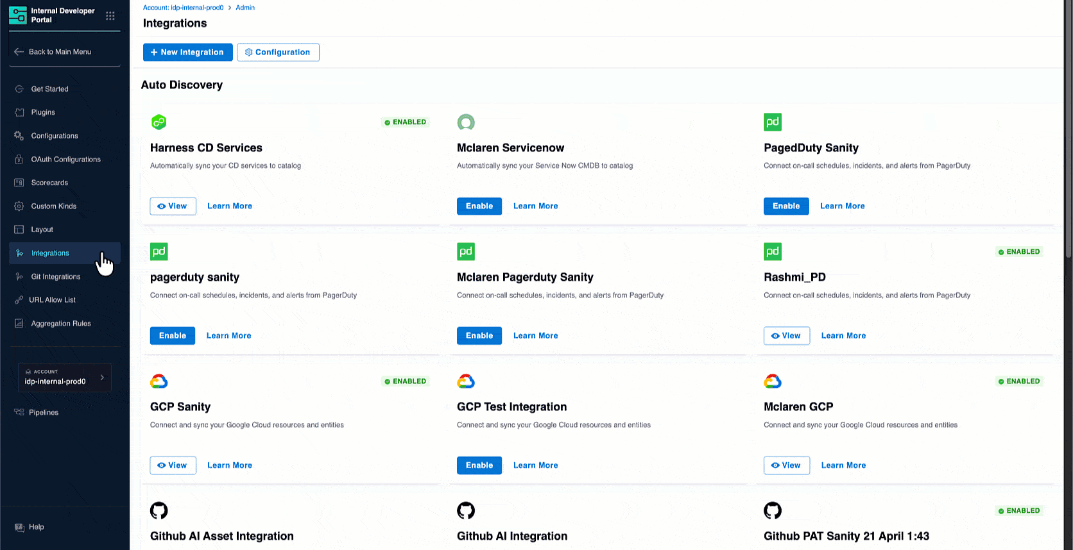This screenshot has height=550, width=1073.
Task: Learn More about Rashmi_PD
Action: pyautogui.click(x=844, y=336)
